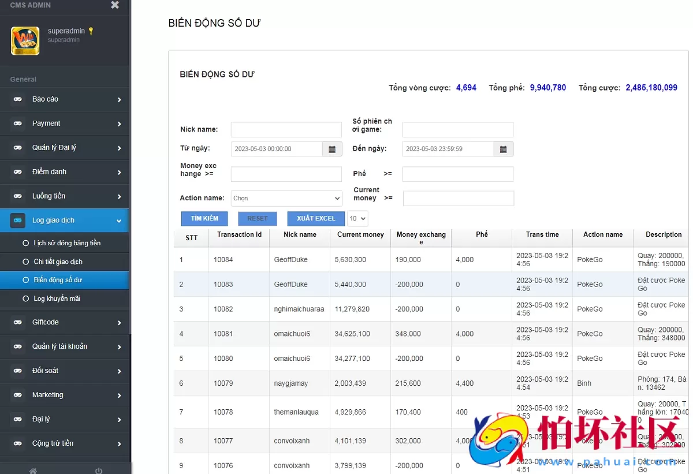Screen dimensions: 693x474
Task: Click the power logout icon
Action: (98, 470)
